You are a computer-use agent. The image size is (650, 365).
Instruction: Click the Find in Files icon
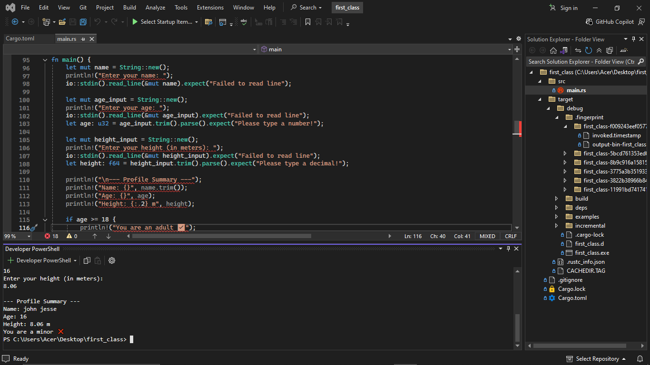click(208, 22)
